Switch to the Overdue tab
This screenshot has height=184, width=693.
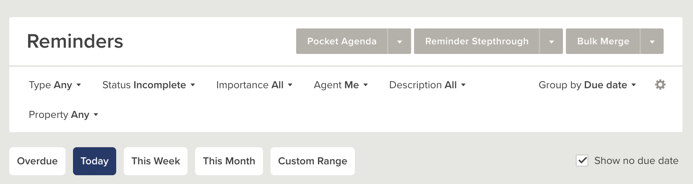click(37, 161)
